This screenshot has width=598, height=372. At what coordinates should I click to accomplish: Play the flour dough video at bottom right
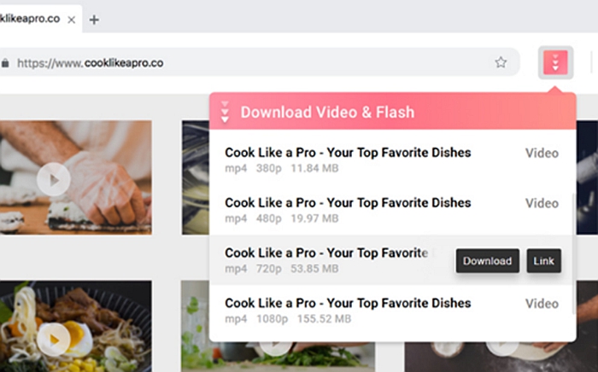pos(502,346)
